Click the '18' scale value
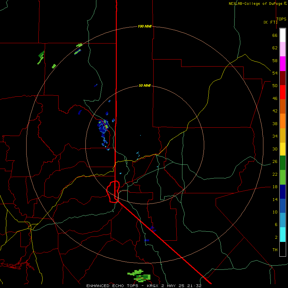The image size is (288, 288). 275,187
